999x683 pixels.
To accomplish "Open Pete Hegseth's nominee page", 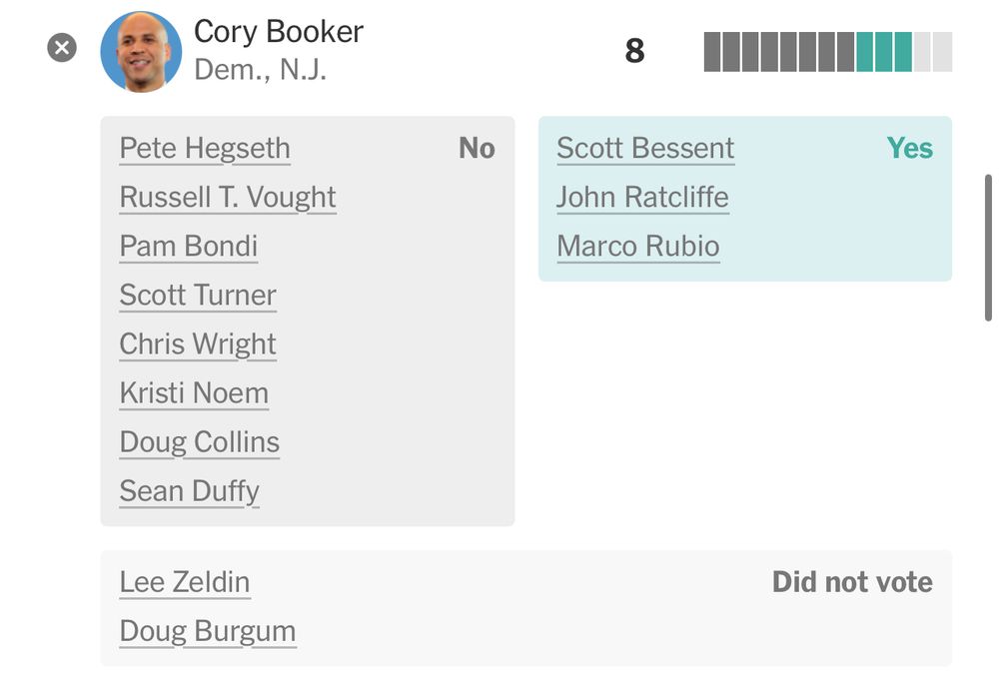I will (x=205, y=148).
